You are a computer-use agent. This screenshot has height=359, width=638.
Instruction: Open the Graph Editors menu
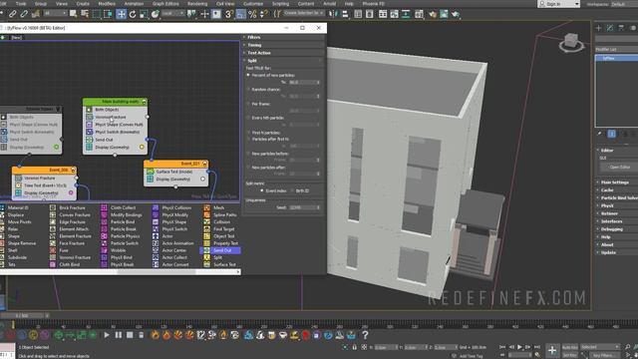165,4
